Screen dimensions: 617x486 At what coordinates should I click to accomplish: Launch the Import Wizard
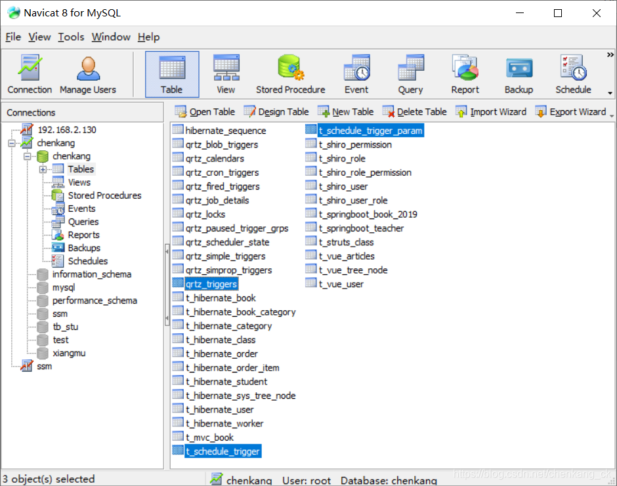point(491,112)
